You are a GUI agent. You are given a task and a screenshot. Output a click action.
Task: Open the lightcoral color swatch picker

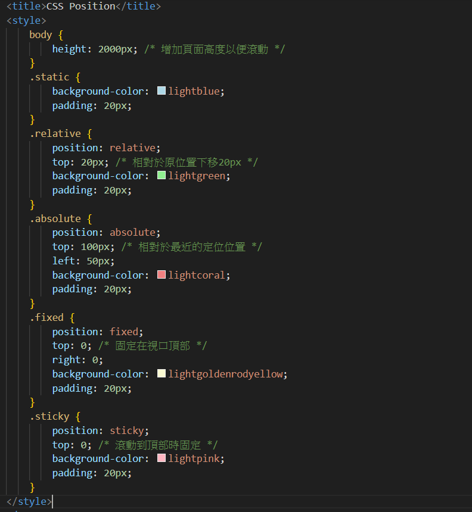[162, 274]
